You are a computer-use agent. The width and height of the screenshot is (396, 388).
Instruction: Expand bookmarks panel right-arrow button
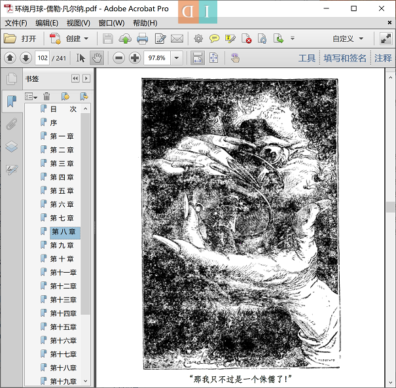point(86,79)
